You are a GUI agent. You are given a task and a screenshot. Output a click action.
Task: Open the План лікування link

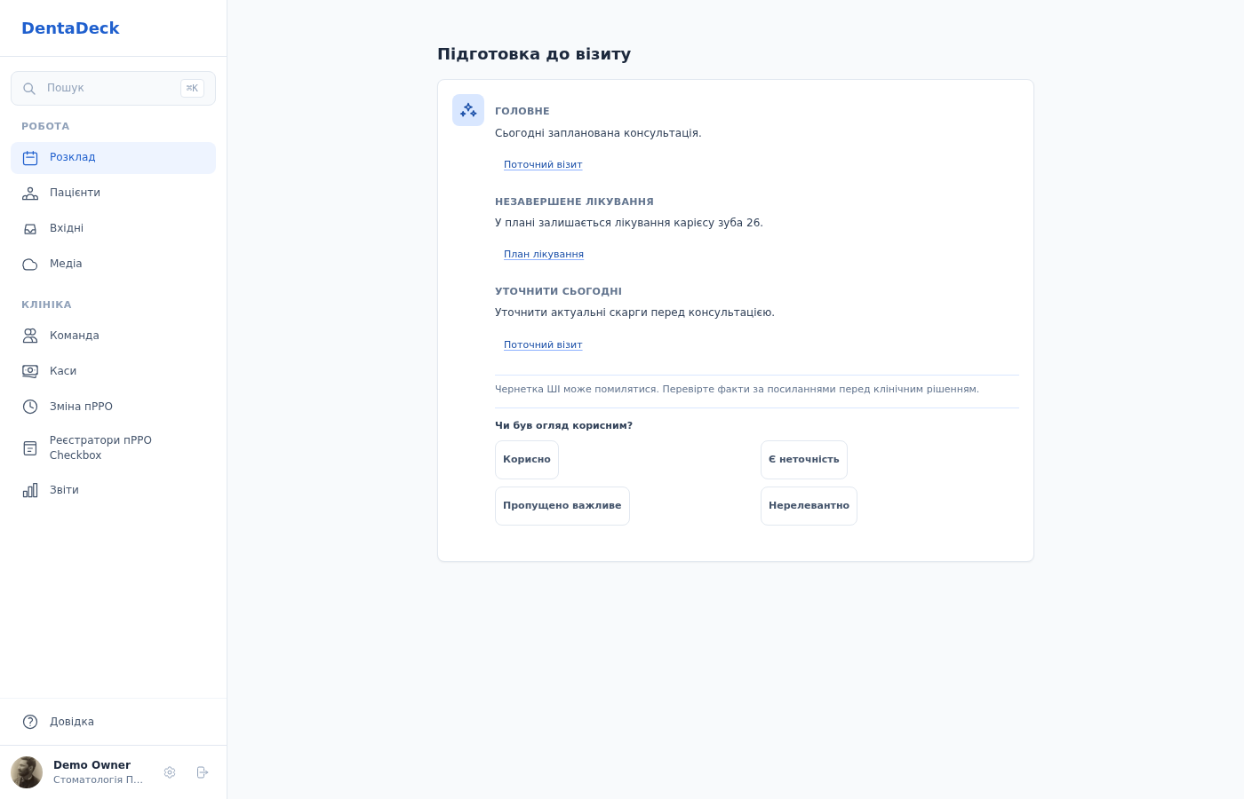coord(544,255)
